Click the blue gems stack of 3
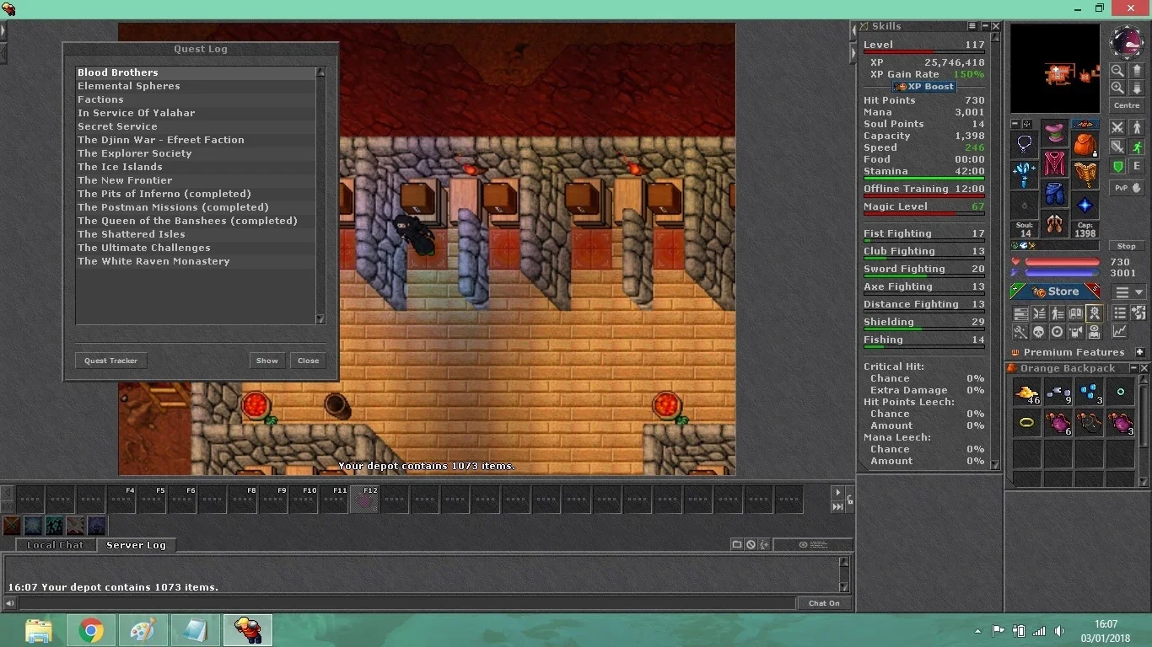Viewport: 1152px width, 647px height. 1090,393
